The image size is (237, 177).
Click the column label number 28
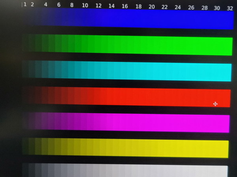tap(204, 8)
